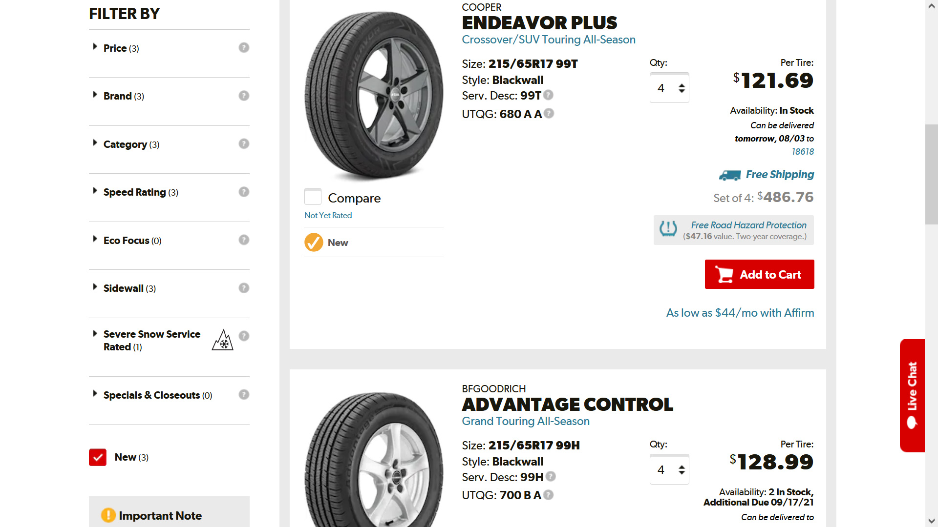Click help icon next to Serv. Desc 99H
938x527 pixels.
tap(551, 477)
